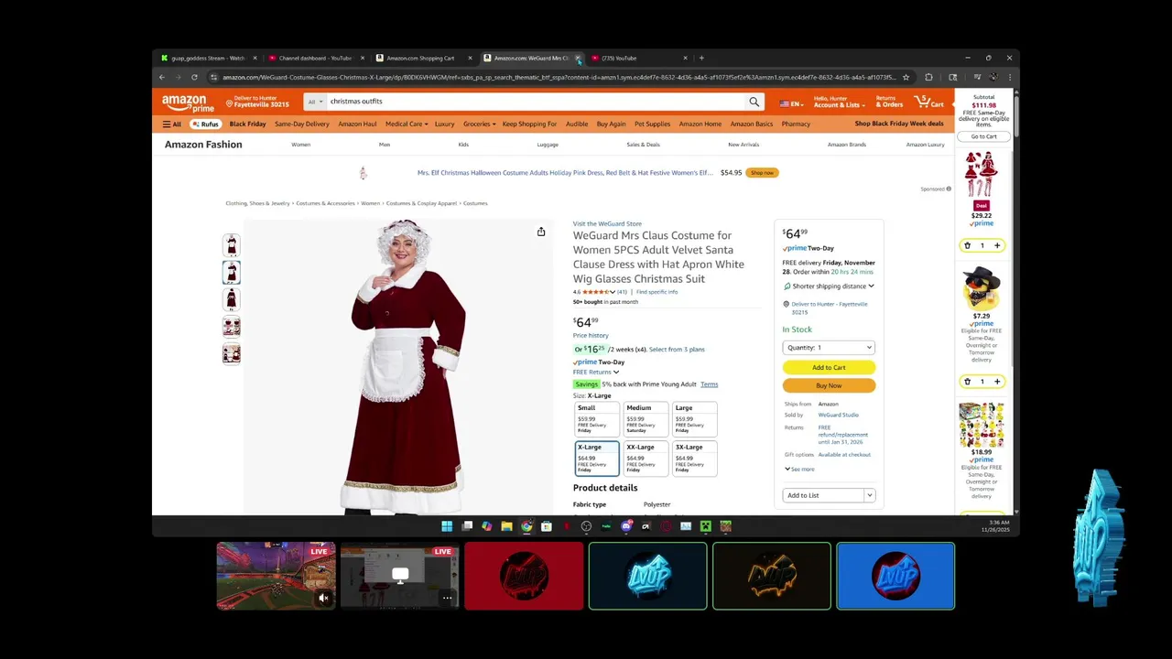This screenshot has height=659, width=1172.
Task: Open the shopping Cart icon
Action: pyautogui.click(x=928, y=102)
